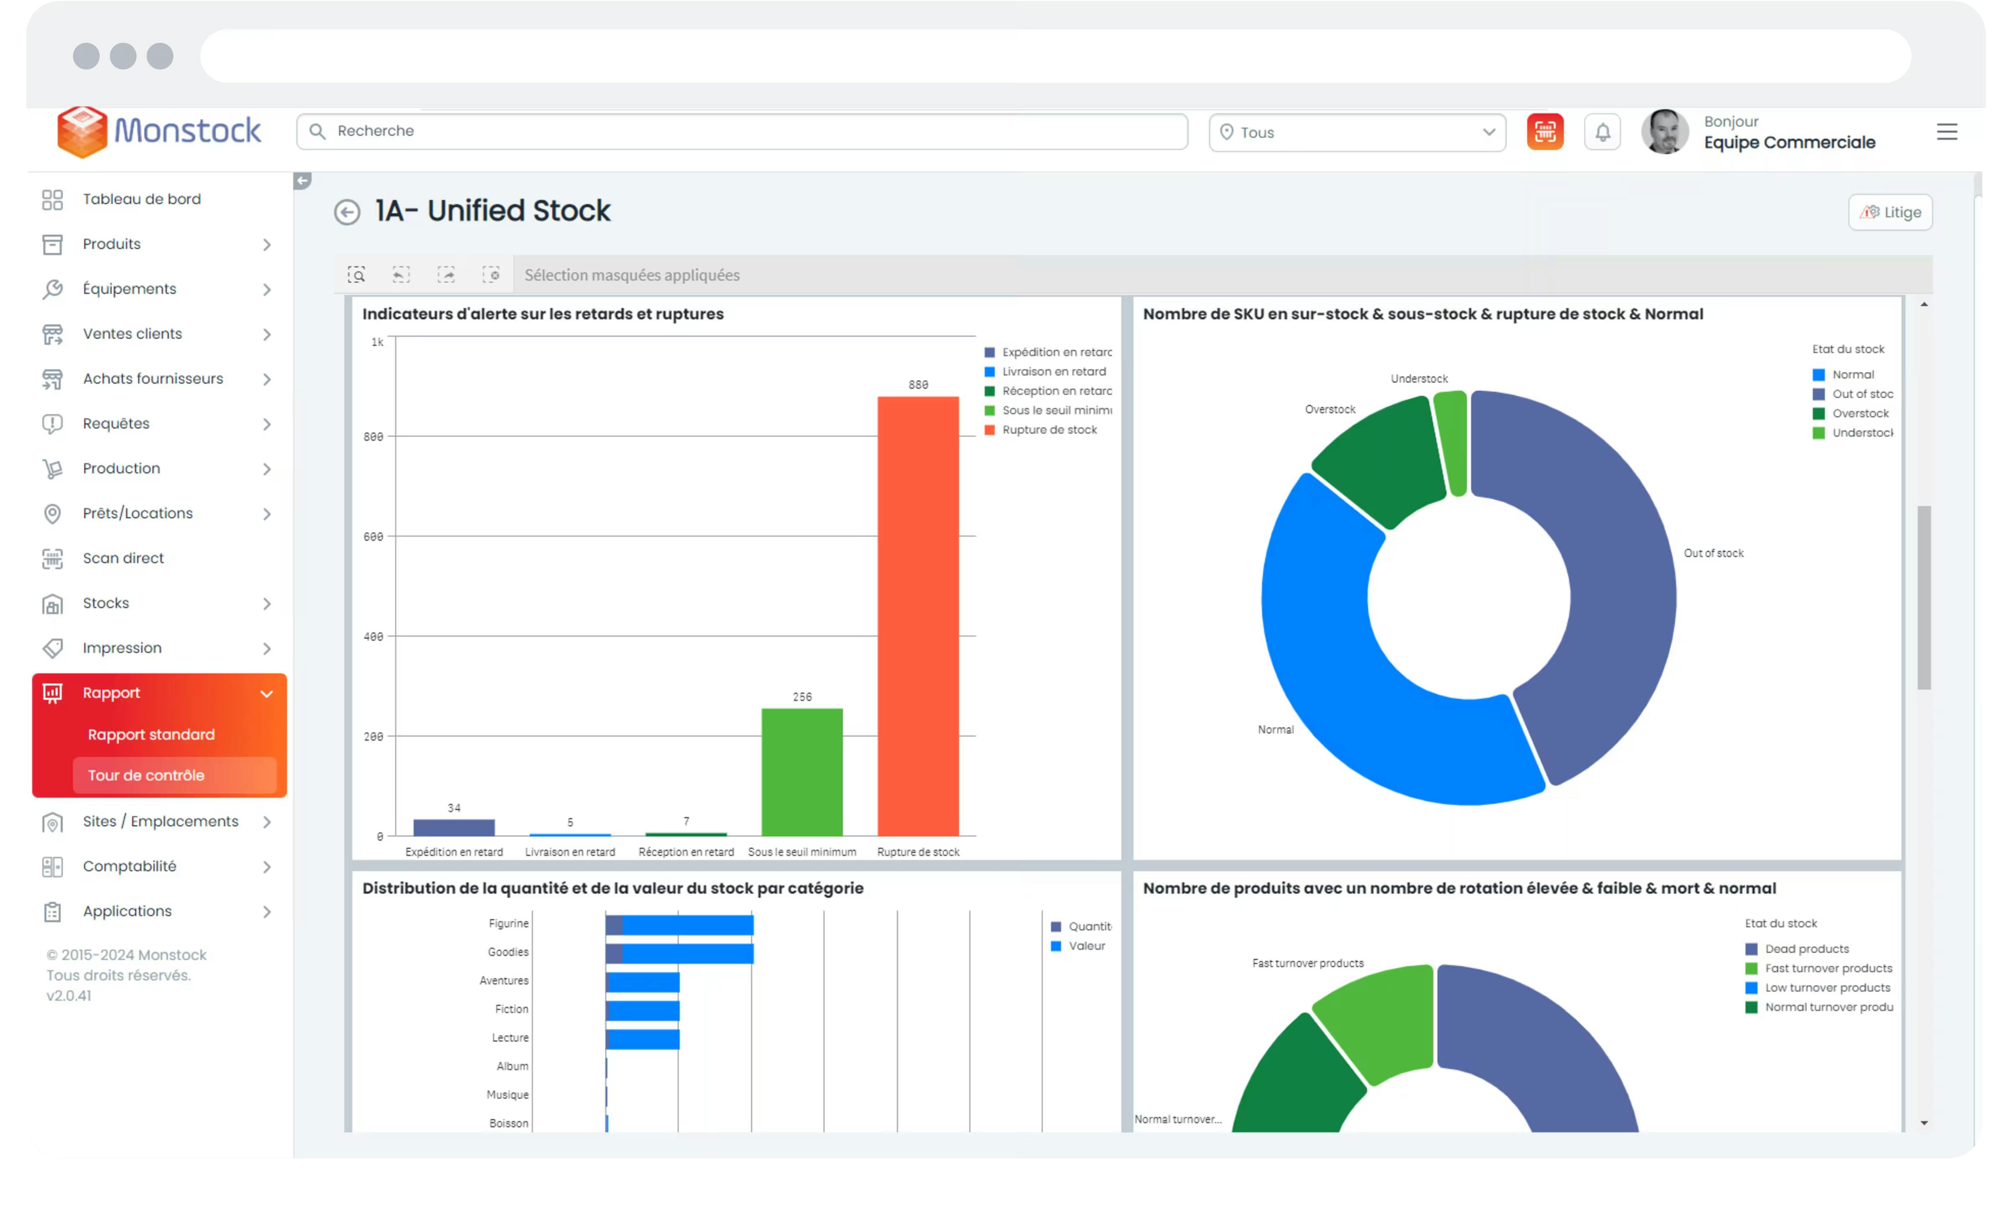
Task: Expand the Ventes clients chevron
Action: click(x=267, y=334)
